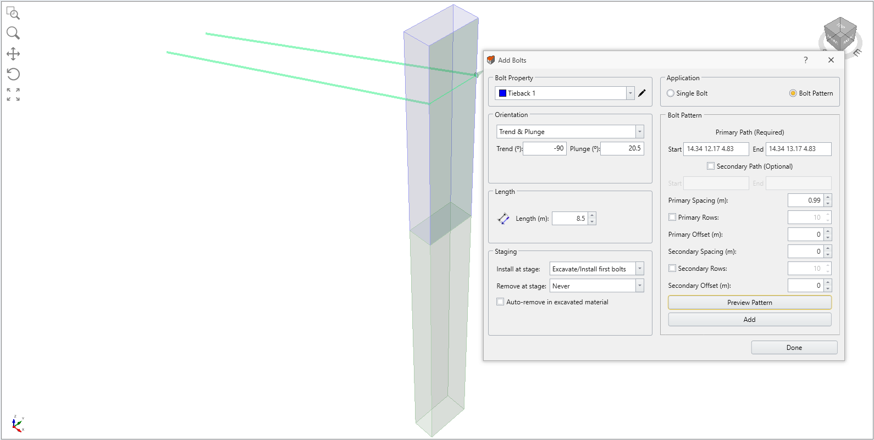
Task: Click the Preview Pattern button
Action: point(750,303)
